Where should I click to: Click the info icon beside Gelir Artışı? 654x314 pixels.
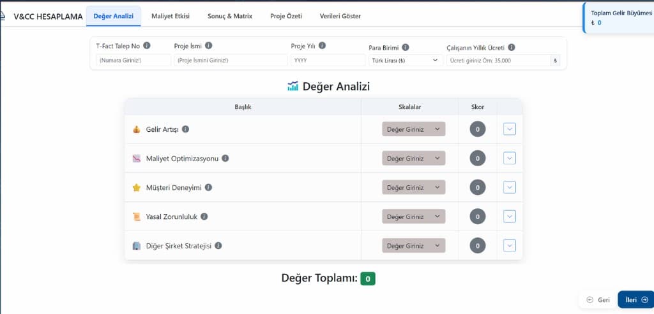point(186,129)
